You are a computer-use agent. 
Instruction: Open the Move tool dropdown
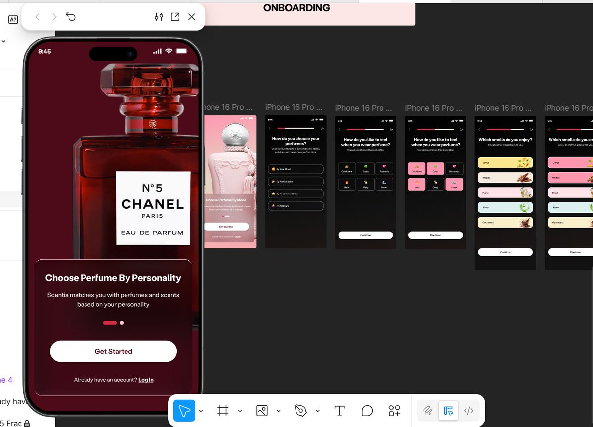coord(201,411)
